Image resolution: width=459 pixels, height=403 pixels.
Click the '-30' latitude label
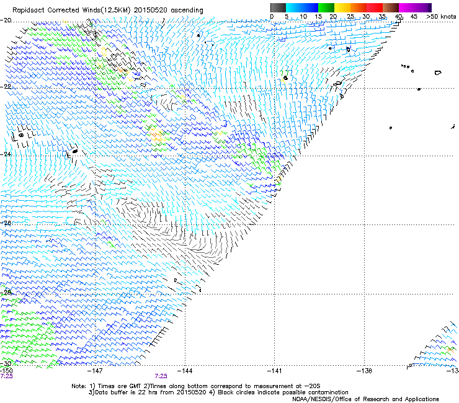pos(6,363)
